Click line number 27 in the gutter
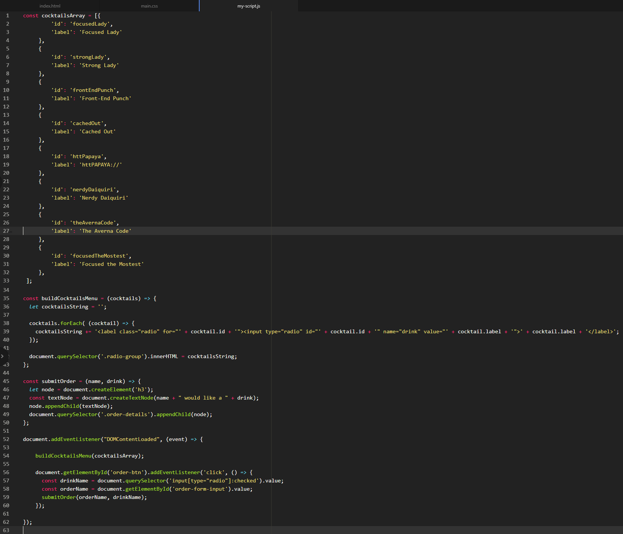The height and width of the screenshot is (534, 623). coord(6,231)
